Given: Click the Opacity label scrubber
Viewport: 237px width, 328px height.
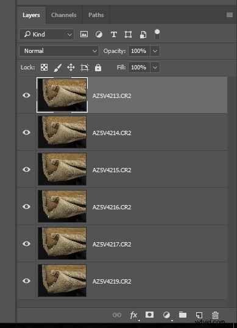Looking at the screenshot, I should (115, 51).
